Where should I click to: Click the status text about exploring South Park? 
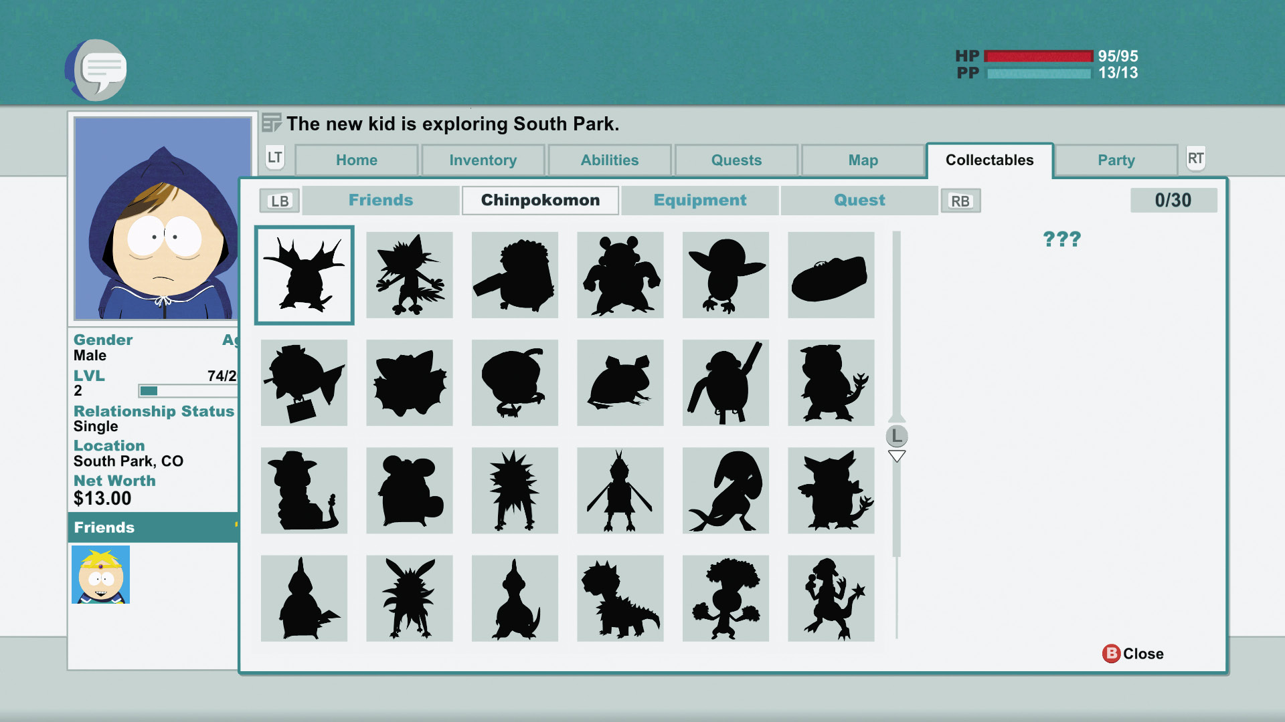pyautogui.click(x=453, y=124)
